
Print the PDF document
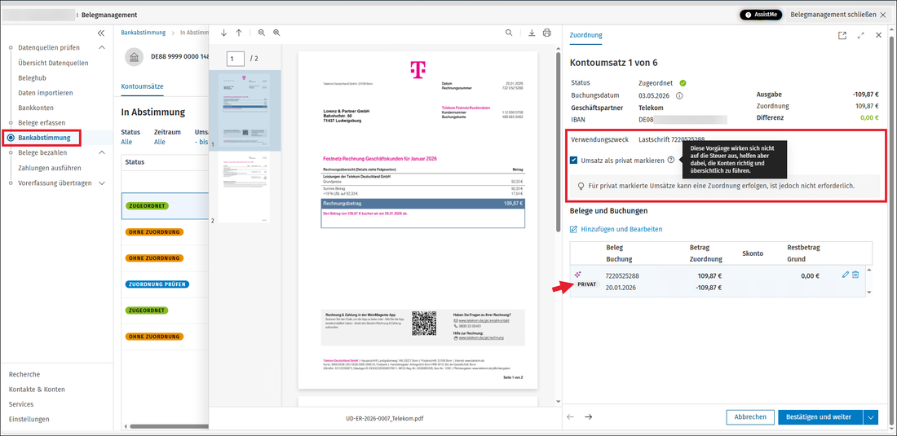pos(547,33)
